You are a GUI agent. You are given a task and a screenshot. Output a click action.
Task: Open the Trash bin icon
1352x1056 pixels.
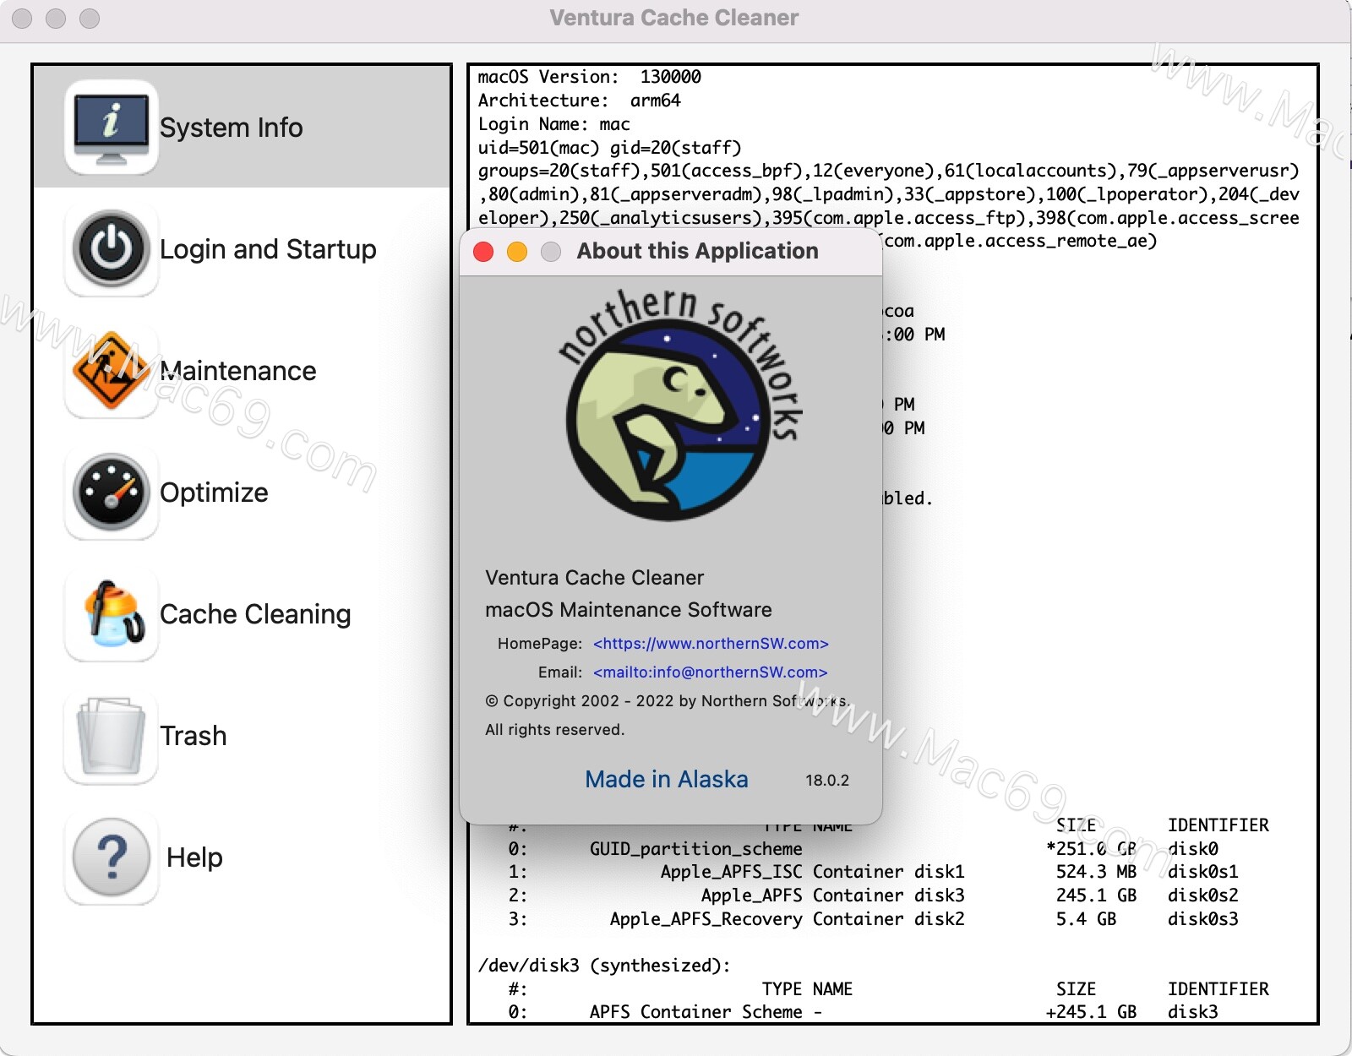[111, 736]
